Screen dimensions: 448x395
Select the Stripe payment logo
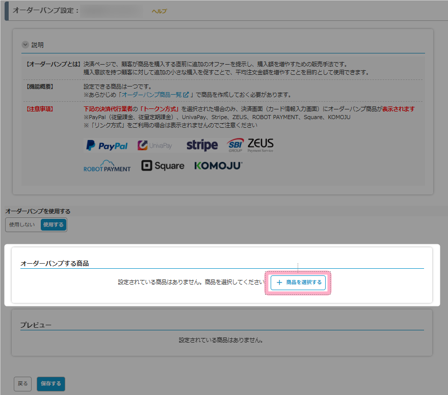tap(202, 145)
